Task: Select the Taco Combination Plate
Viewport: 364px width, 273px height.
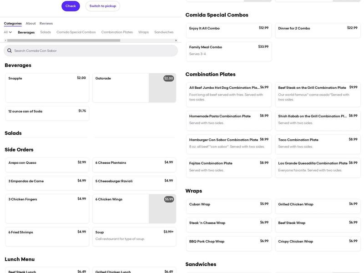Action: tap(318, 143)
